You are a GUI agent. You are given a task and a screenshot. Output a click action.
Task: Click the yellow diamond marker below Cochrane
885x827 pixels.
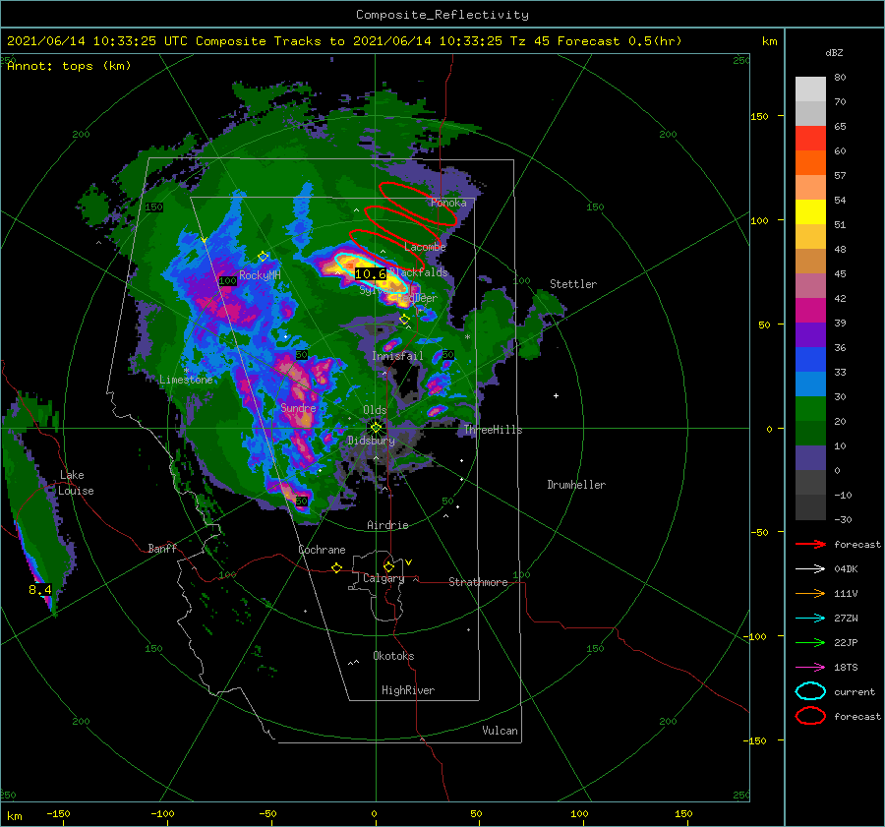(337, 568)
